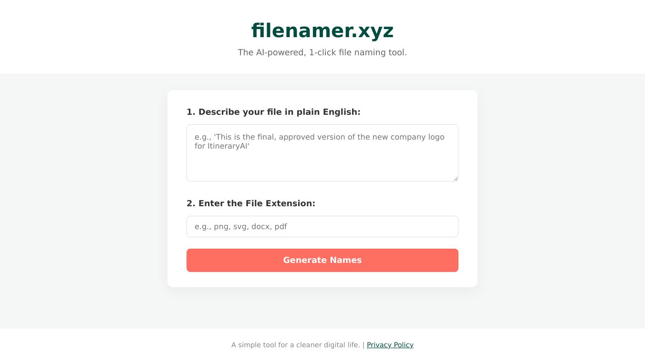The width and height of the screenshot is (645, 362).
Task: Click the AI-powered tagline under the title
Action: 322,52
